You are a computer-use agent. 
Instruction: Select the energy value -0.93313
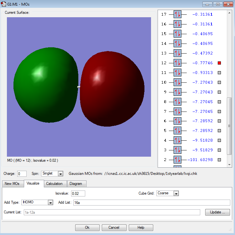(202, 73)
